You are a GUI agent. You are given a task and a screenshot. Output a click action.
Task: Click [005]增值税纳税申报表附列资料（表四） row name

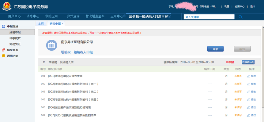(73, 99)
